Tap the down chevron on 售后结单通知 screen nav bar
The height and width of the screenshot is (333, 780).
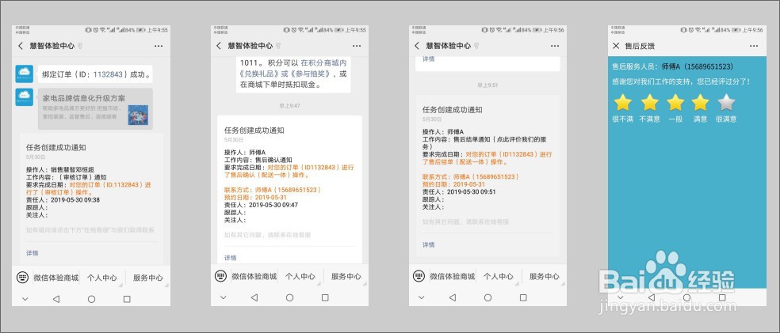(x=422, y=297)
